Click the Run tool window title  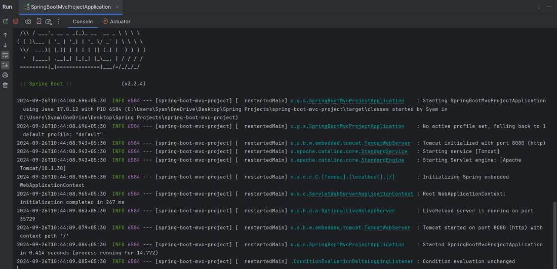[x=7, y=7]
